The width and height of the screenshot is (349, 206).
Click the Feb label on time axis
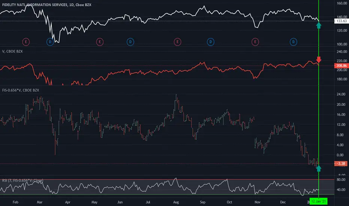15,202
